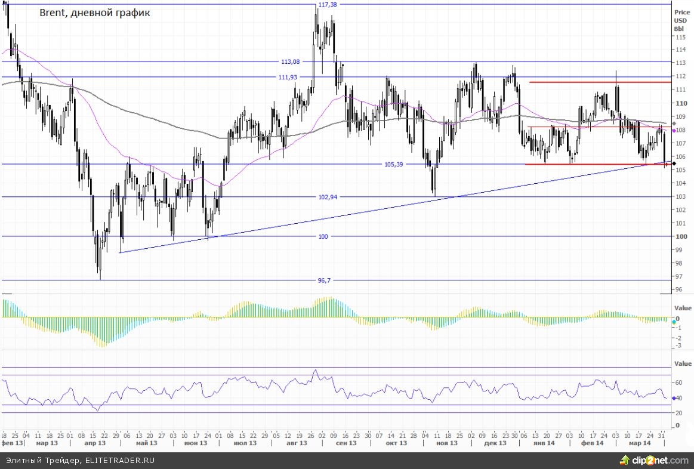
Task: Click the 100 level label on chart
Action: (323, 237)
